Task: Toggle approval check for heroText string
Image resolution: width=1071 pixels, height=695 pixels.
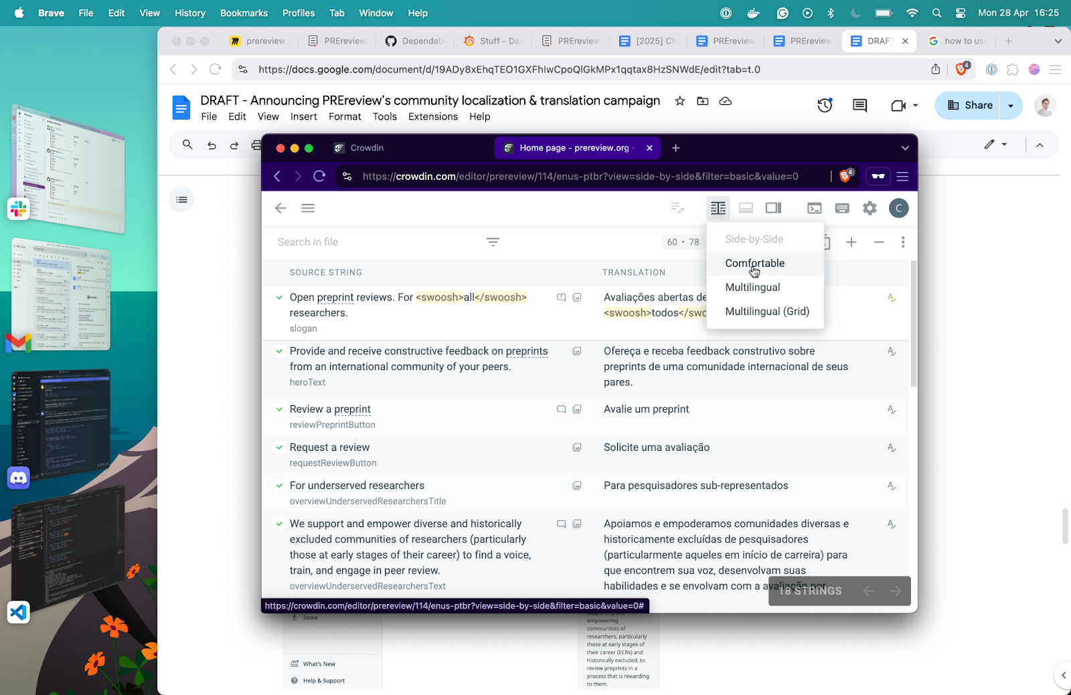Action: pos(279,351)
